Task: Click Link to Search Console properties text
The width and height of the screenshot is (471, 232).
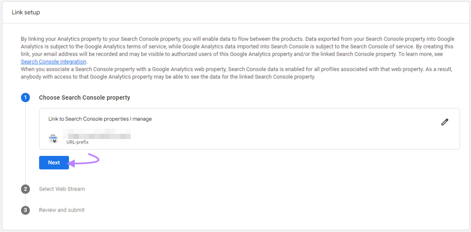Action: (100, 119)
